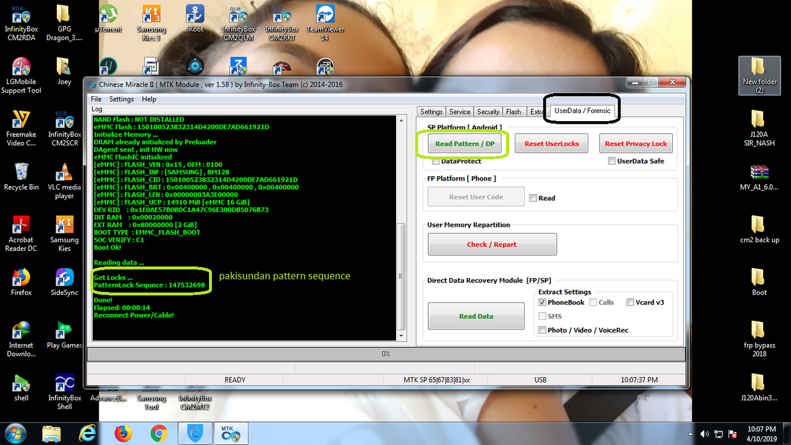Launch VLC media player from the desktop

tap(64, 181)
